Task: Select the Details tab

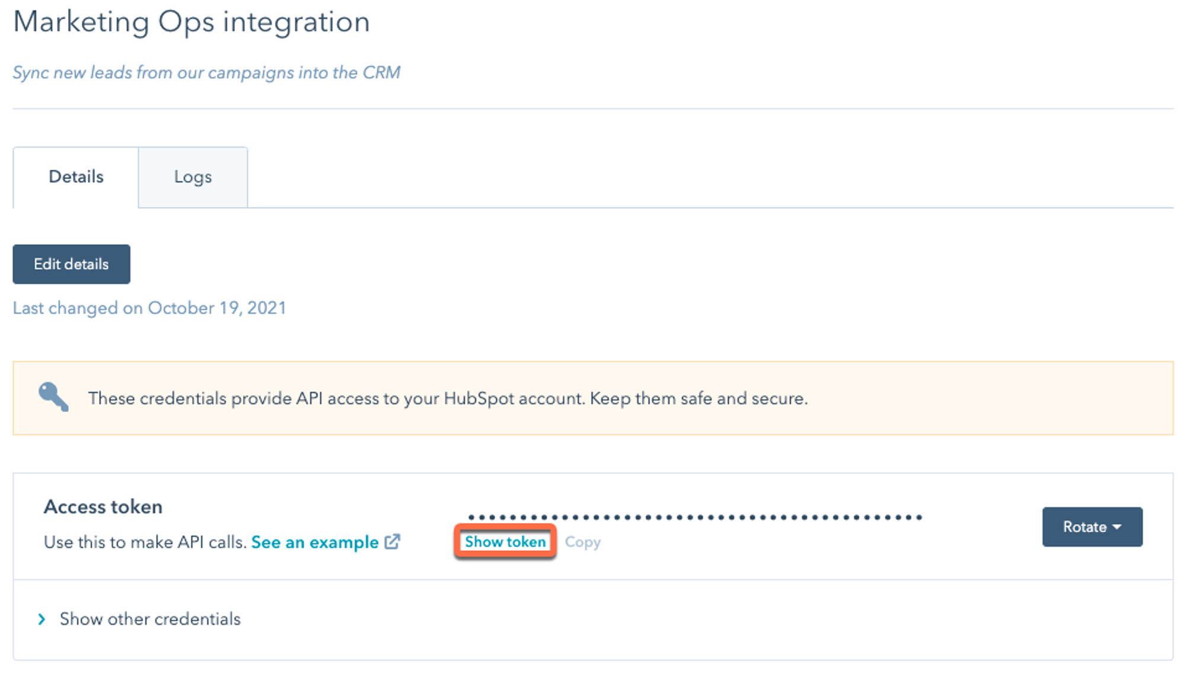Action: click(76, 177)
